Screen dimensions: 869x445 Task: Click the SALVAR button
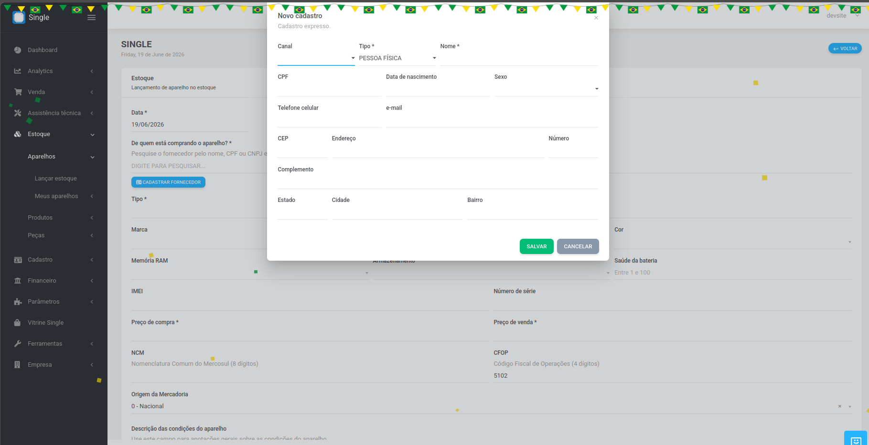click(x=536, y=246)
